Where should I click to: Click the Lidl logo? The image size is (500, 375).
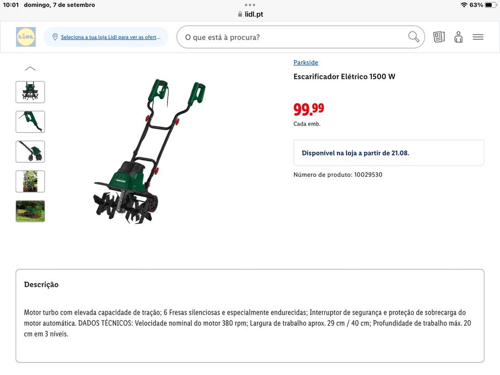coord(26,37)
